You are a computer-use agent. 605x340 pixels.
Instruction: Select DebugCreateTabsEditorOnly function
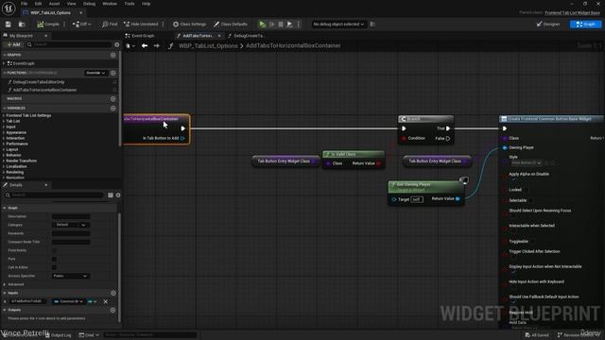(39, 82)
